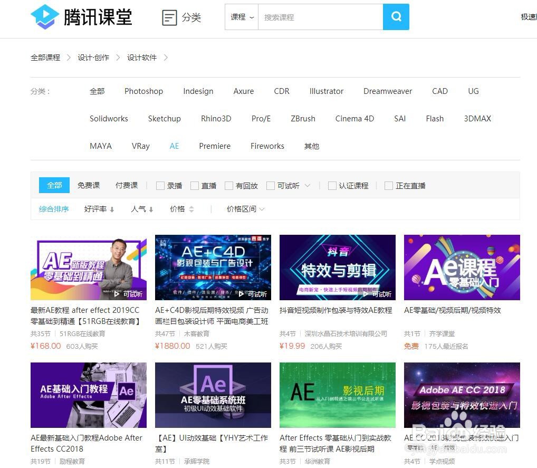
Task: Click the 木客教育 provider name
Action: [x=197, y=333]
